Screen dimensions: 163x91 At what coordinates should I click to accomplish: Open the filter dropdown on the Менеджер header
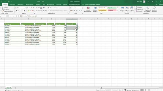20,24
